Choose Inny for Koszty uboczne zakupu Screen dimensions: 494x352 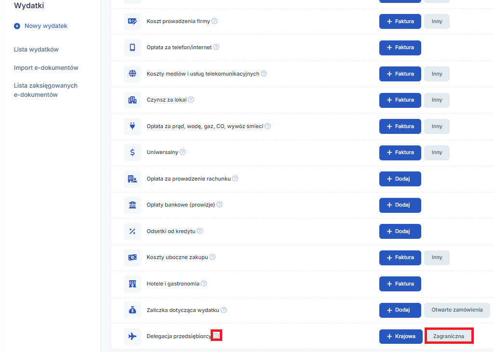tap(437, 258)
